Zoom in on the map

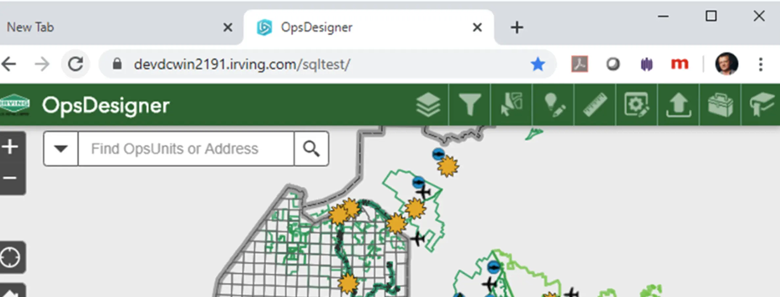10,148
